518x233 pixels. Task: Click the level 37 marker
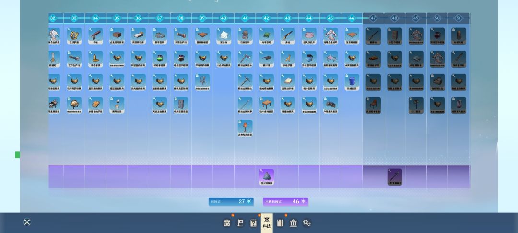click(x=160, y=18)
